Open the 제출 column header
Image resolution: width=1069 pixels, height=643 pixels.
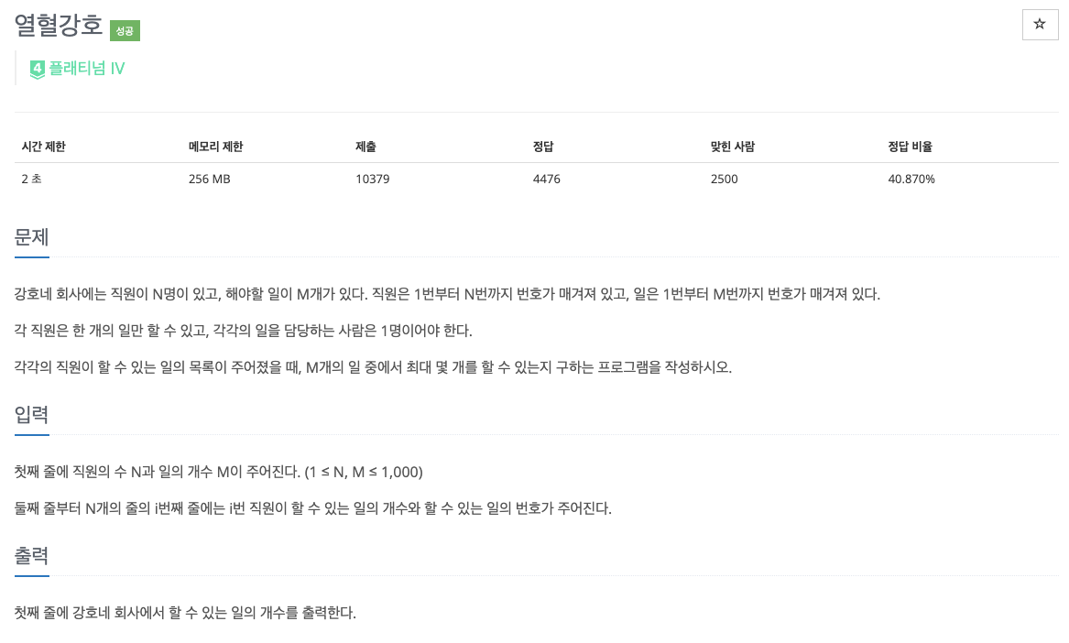click(x=365, y=147)
